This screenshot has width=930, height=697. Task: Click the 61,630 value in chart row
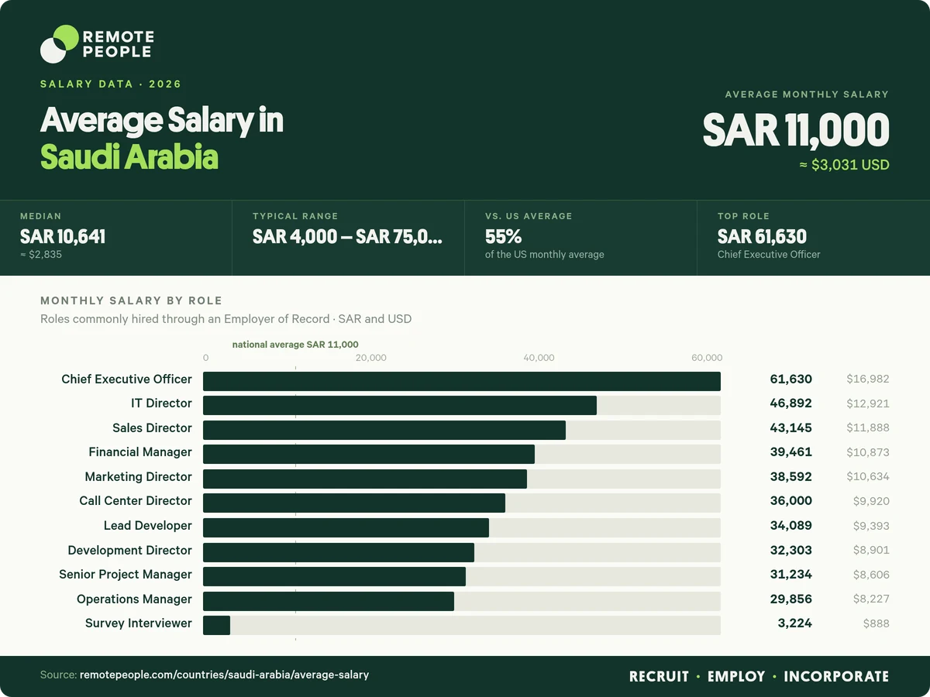pyautogui.click(x=791, y=379)
